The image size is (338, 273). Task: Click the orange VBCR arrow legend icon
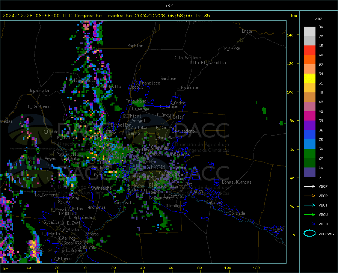tap(309, 196)
